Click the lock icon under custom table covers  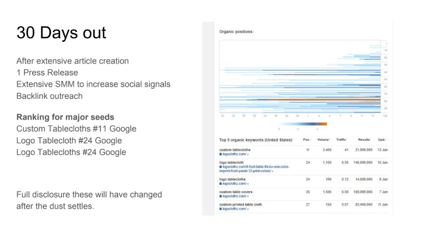tap(220, 196)
